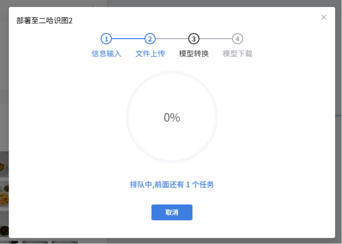The height and width of the screenshot is (244, 342).
Task: Select the topmost food thumbnail behind the dialog
Action: coord(5,164)
